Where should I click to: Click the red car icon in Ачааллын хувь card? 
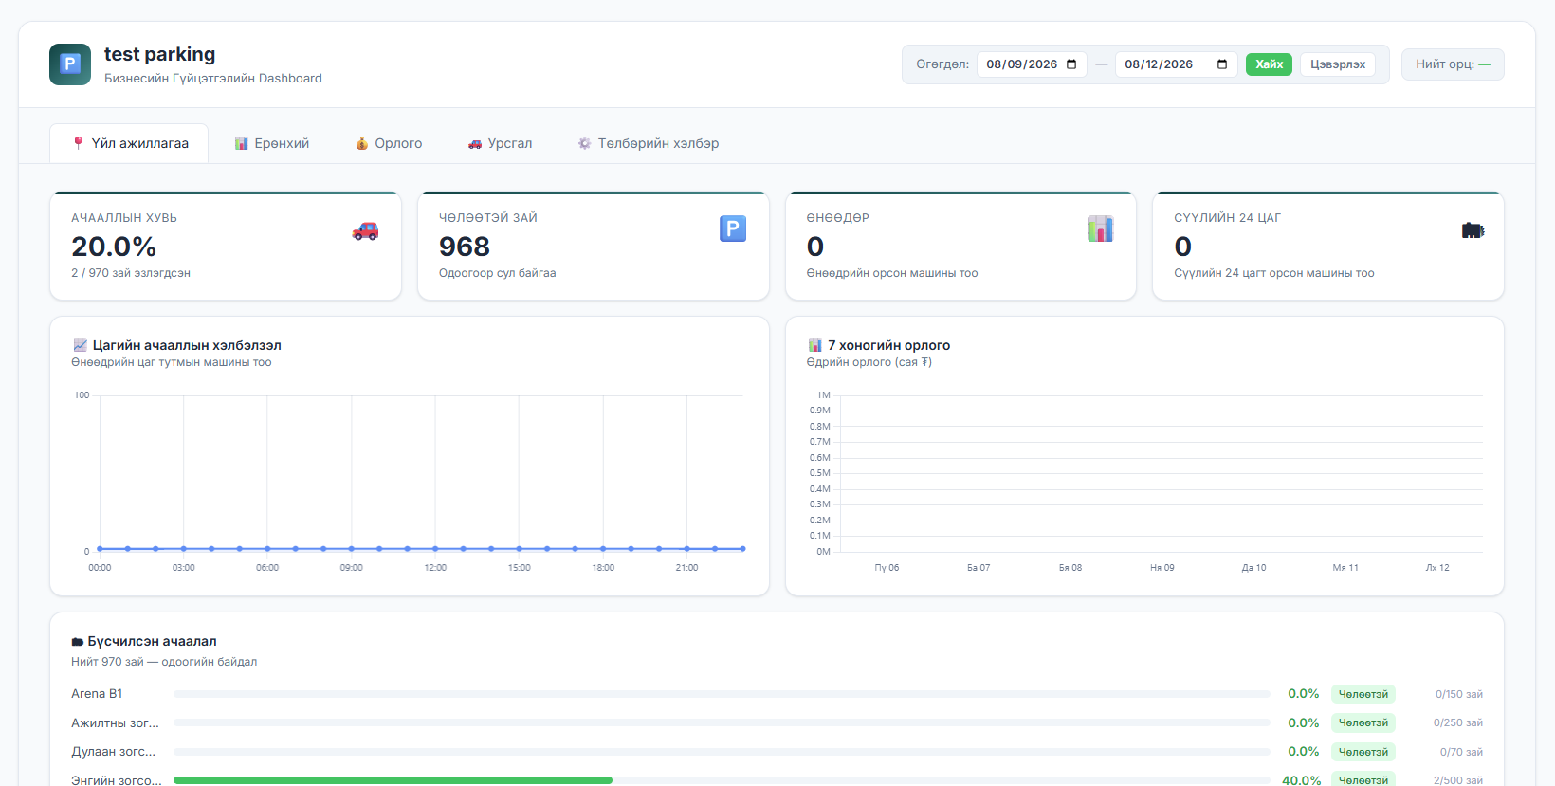(x=365, y=230)
